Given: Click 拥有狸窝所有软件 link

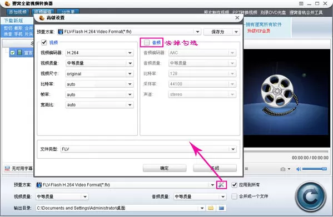Looking at the screenshot, I should (x=264, y=24).
